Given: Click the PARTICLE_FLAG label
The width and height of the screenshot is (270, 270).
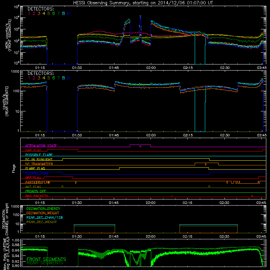Looking at the screenshot, I should (38, 182).
